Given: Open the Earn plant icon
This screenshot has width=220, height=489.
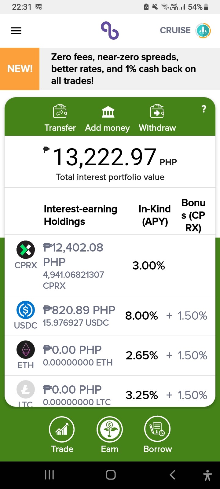Looking at the screenshot, I should click(110, 429).
